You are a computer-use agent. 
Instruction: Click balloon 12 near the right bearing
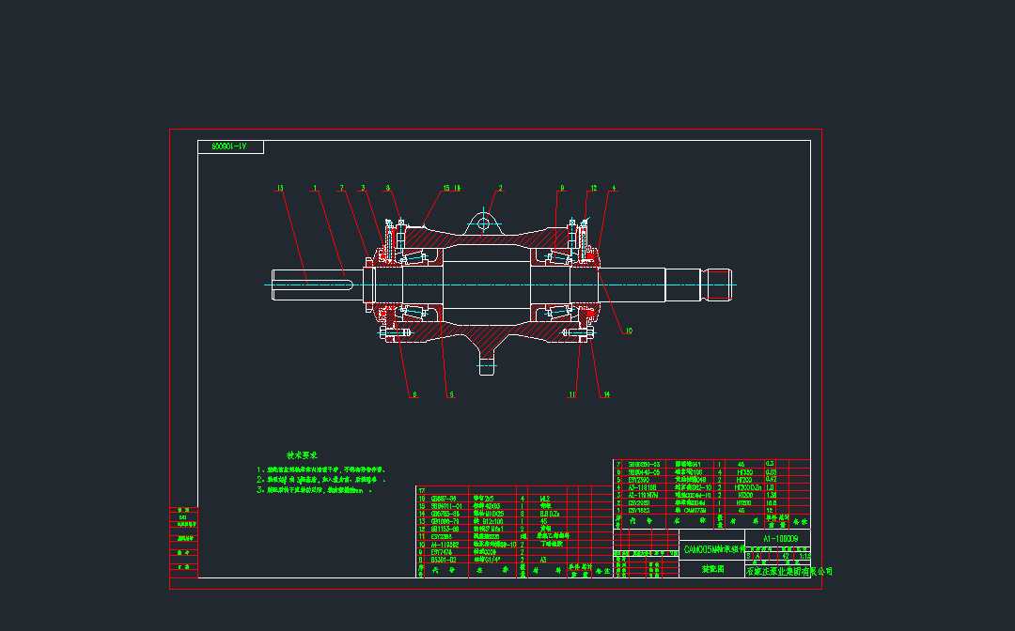click(x=594, y=187)
